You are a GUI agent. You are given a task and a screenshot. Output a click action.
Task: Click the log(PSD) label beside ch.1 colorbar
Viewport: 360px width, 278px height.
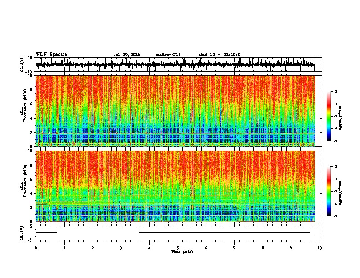point(340,118)
